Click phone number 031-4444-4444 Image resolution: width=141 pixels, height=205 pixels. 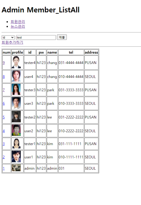(71, 63)
